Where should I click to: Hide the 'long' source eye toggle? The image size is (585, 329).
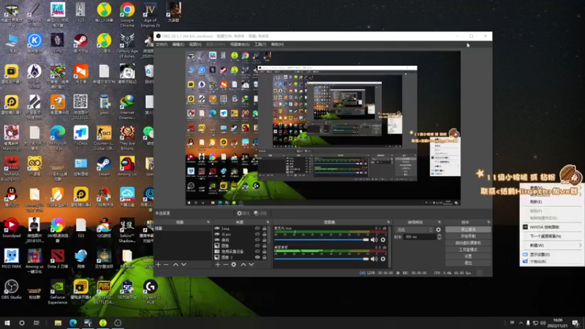point(257,228)
